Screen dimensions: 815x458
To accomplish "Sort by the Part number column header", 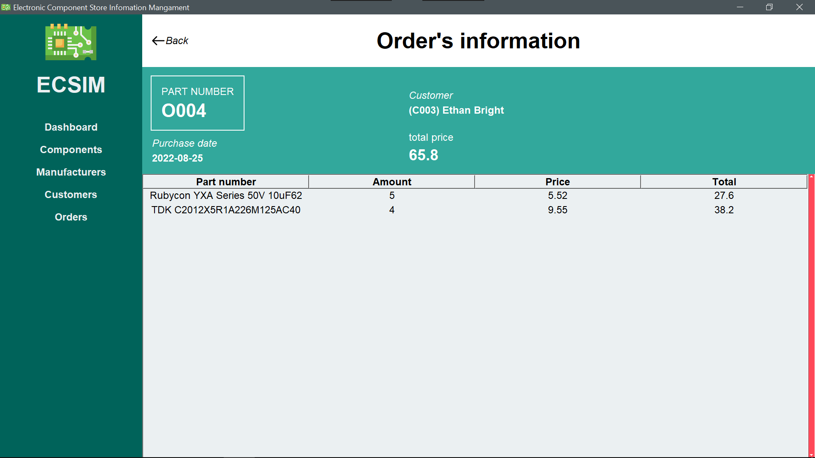I will pos(226,182).
